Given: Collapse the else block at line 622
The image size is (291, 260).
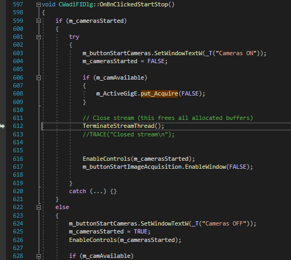Looking at the screenshot, I should pyautogui.click(x=38, y=207).
